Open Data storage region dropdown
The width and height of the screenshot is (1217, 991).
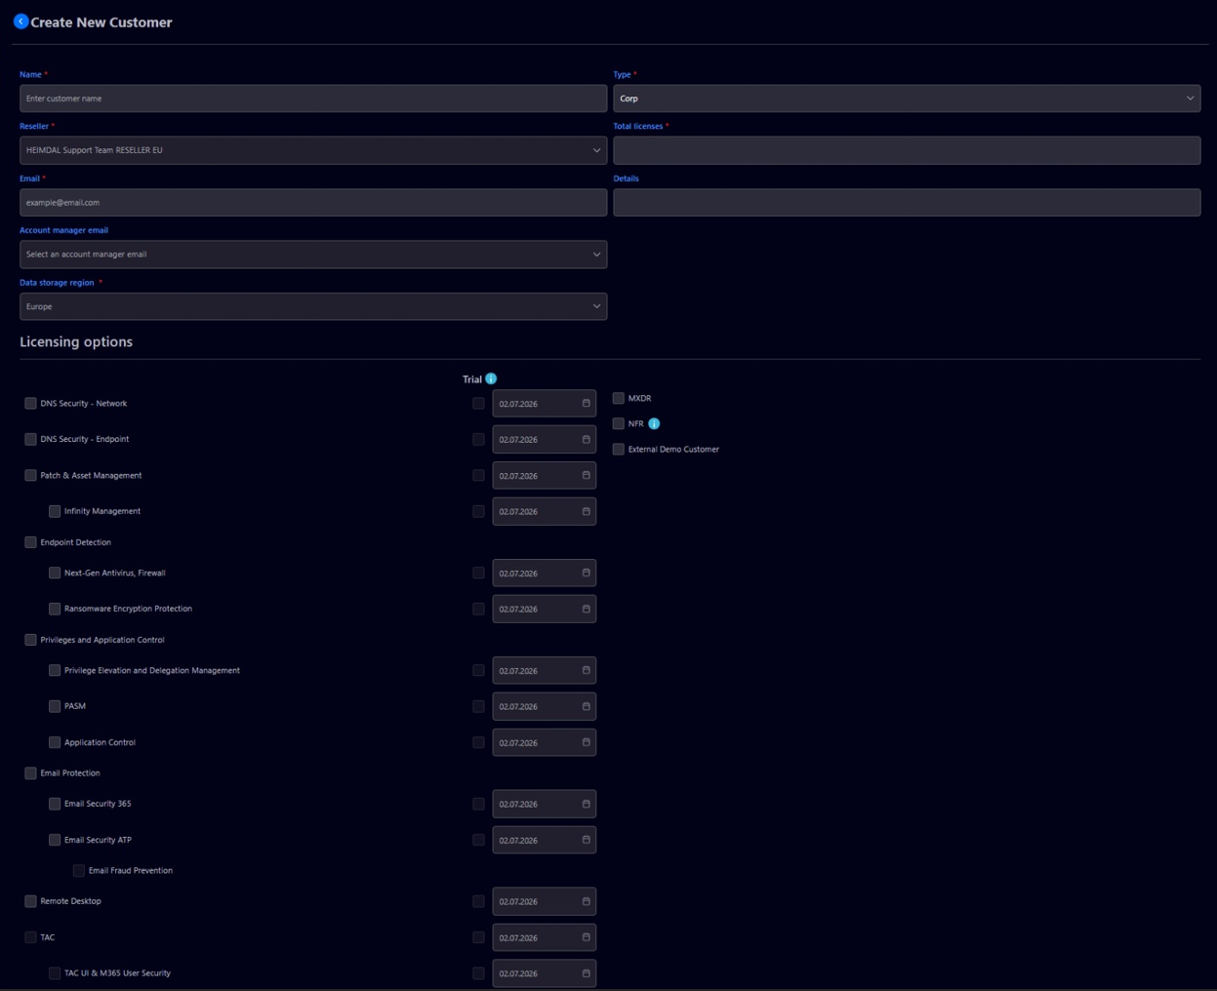pos(313,306)
